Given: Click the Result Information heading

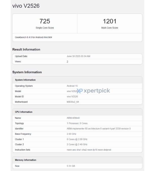Looking at the screenshot, I should (26, 49).
